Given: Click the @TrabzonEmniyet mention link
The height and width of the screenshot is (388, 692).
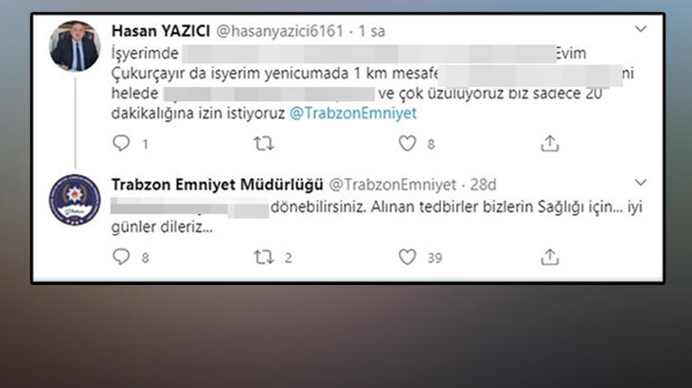Looking at the screenshot, I should (353, 114).
